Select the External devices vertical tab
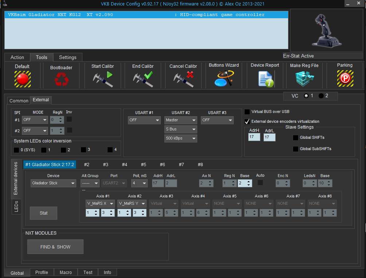This screenshot has width=366, height=278. (x=16, y=179)
